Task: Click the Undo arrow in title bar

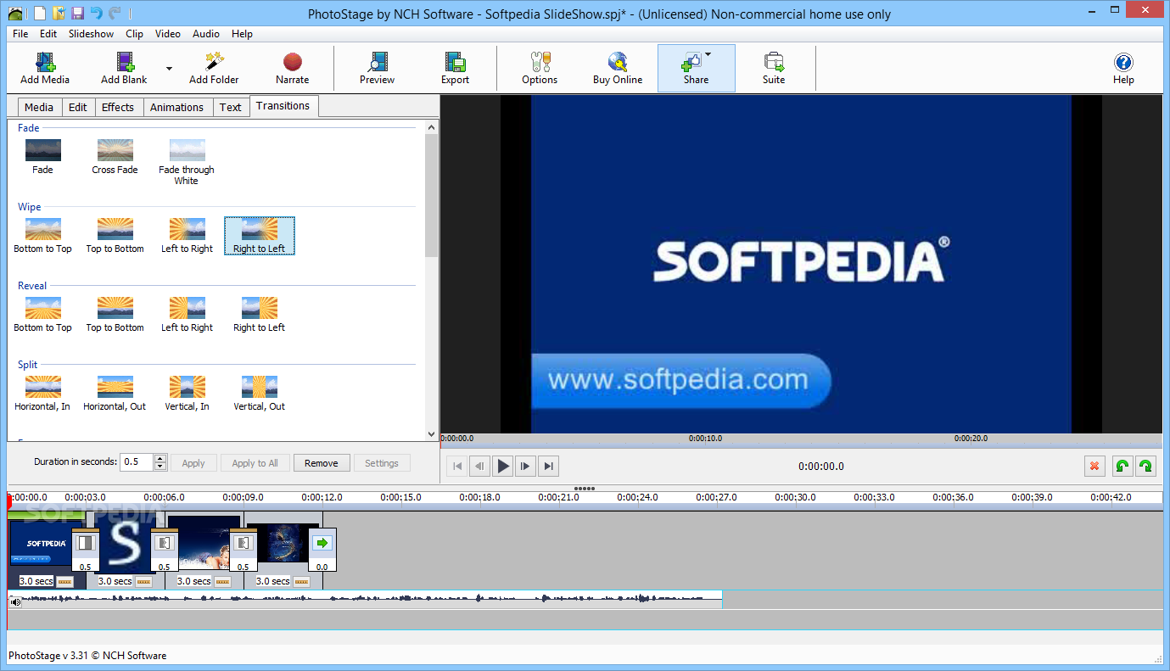Action: (x=96, y=14)
